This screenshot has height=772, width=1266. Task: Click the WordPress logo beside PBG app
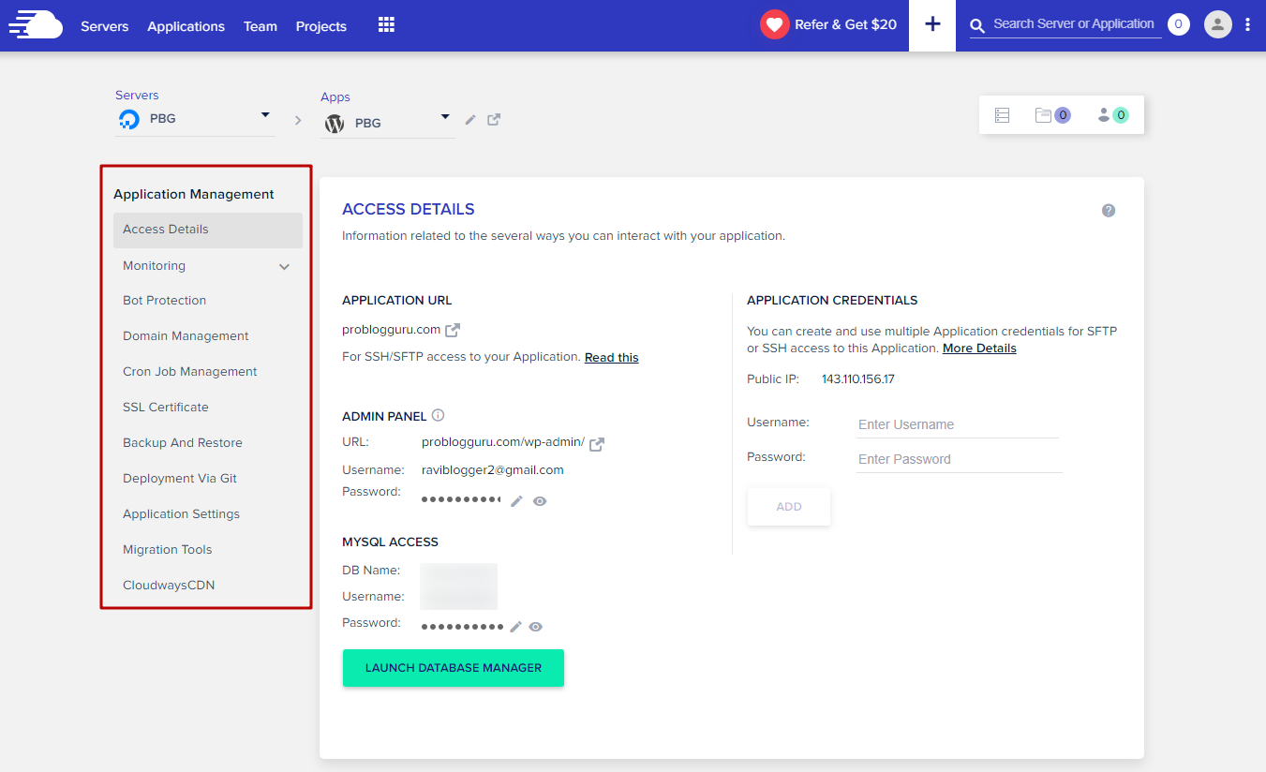335,123
